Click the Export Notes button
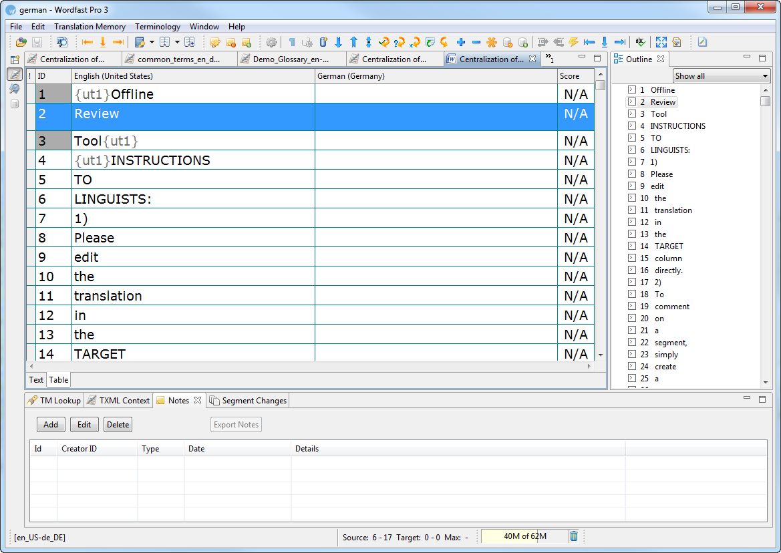The image size is (781, 553). [236, 425]
